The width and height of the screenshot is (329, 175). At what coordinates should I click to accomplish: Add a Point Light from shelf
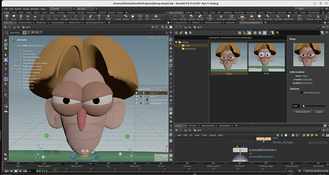click(183, 17)
